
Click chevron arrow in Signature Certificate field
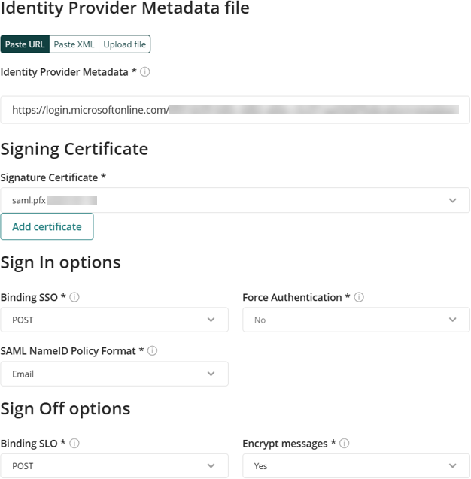[x=453, y=200]
